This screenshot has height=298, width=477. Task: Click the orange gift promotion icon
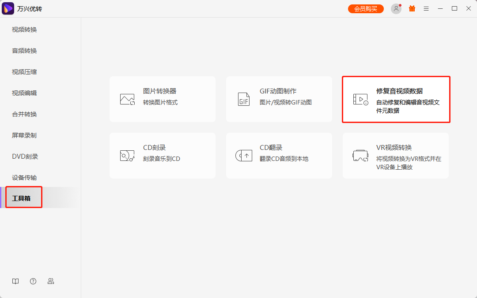pyautogui.click(x=412, y=8)
